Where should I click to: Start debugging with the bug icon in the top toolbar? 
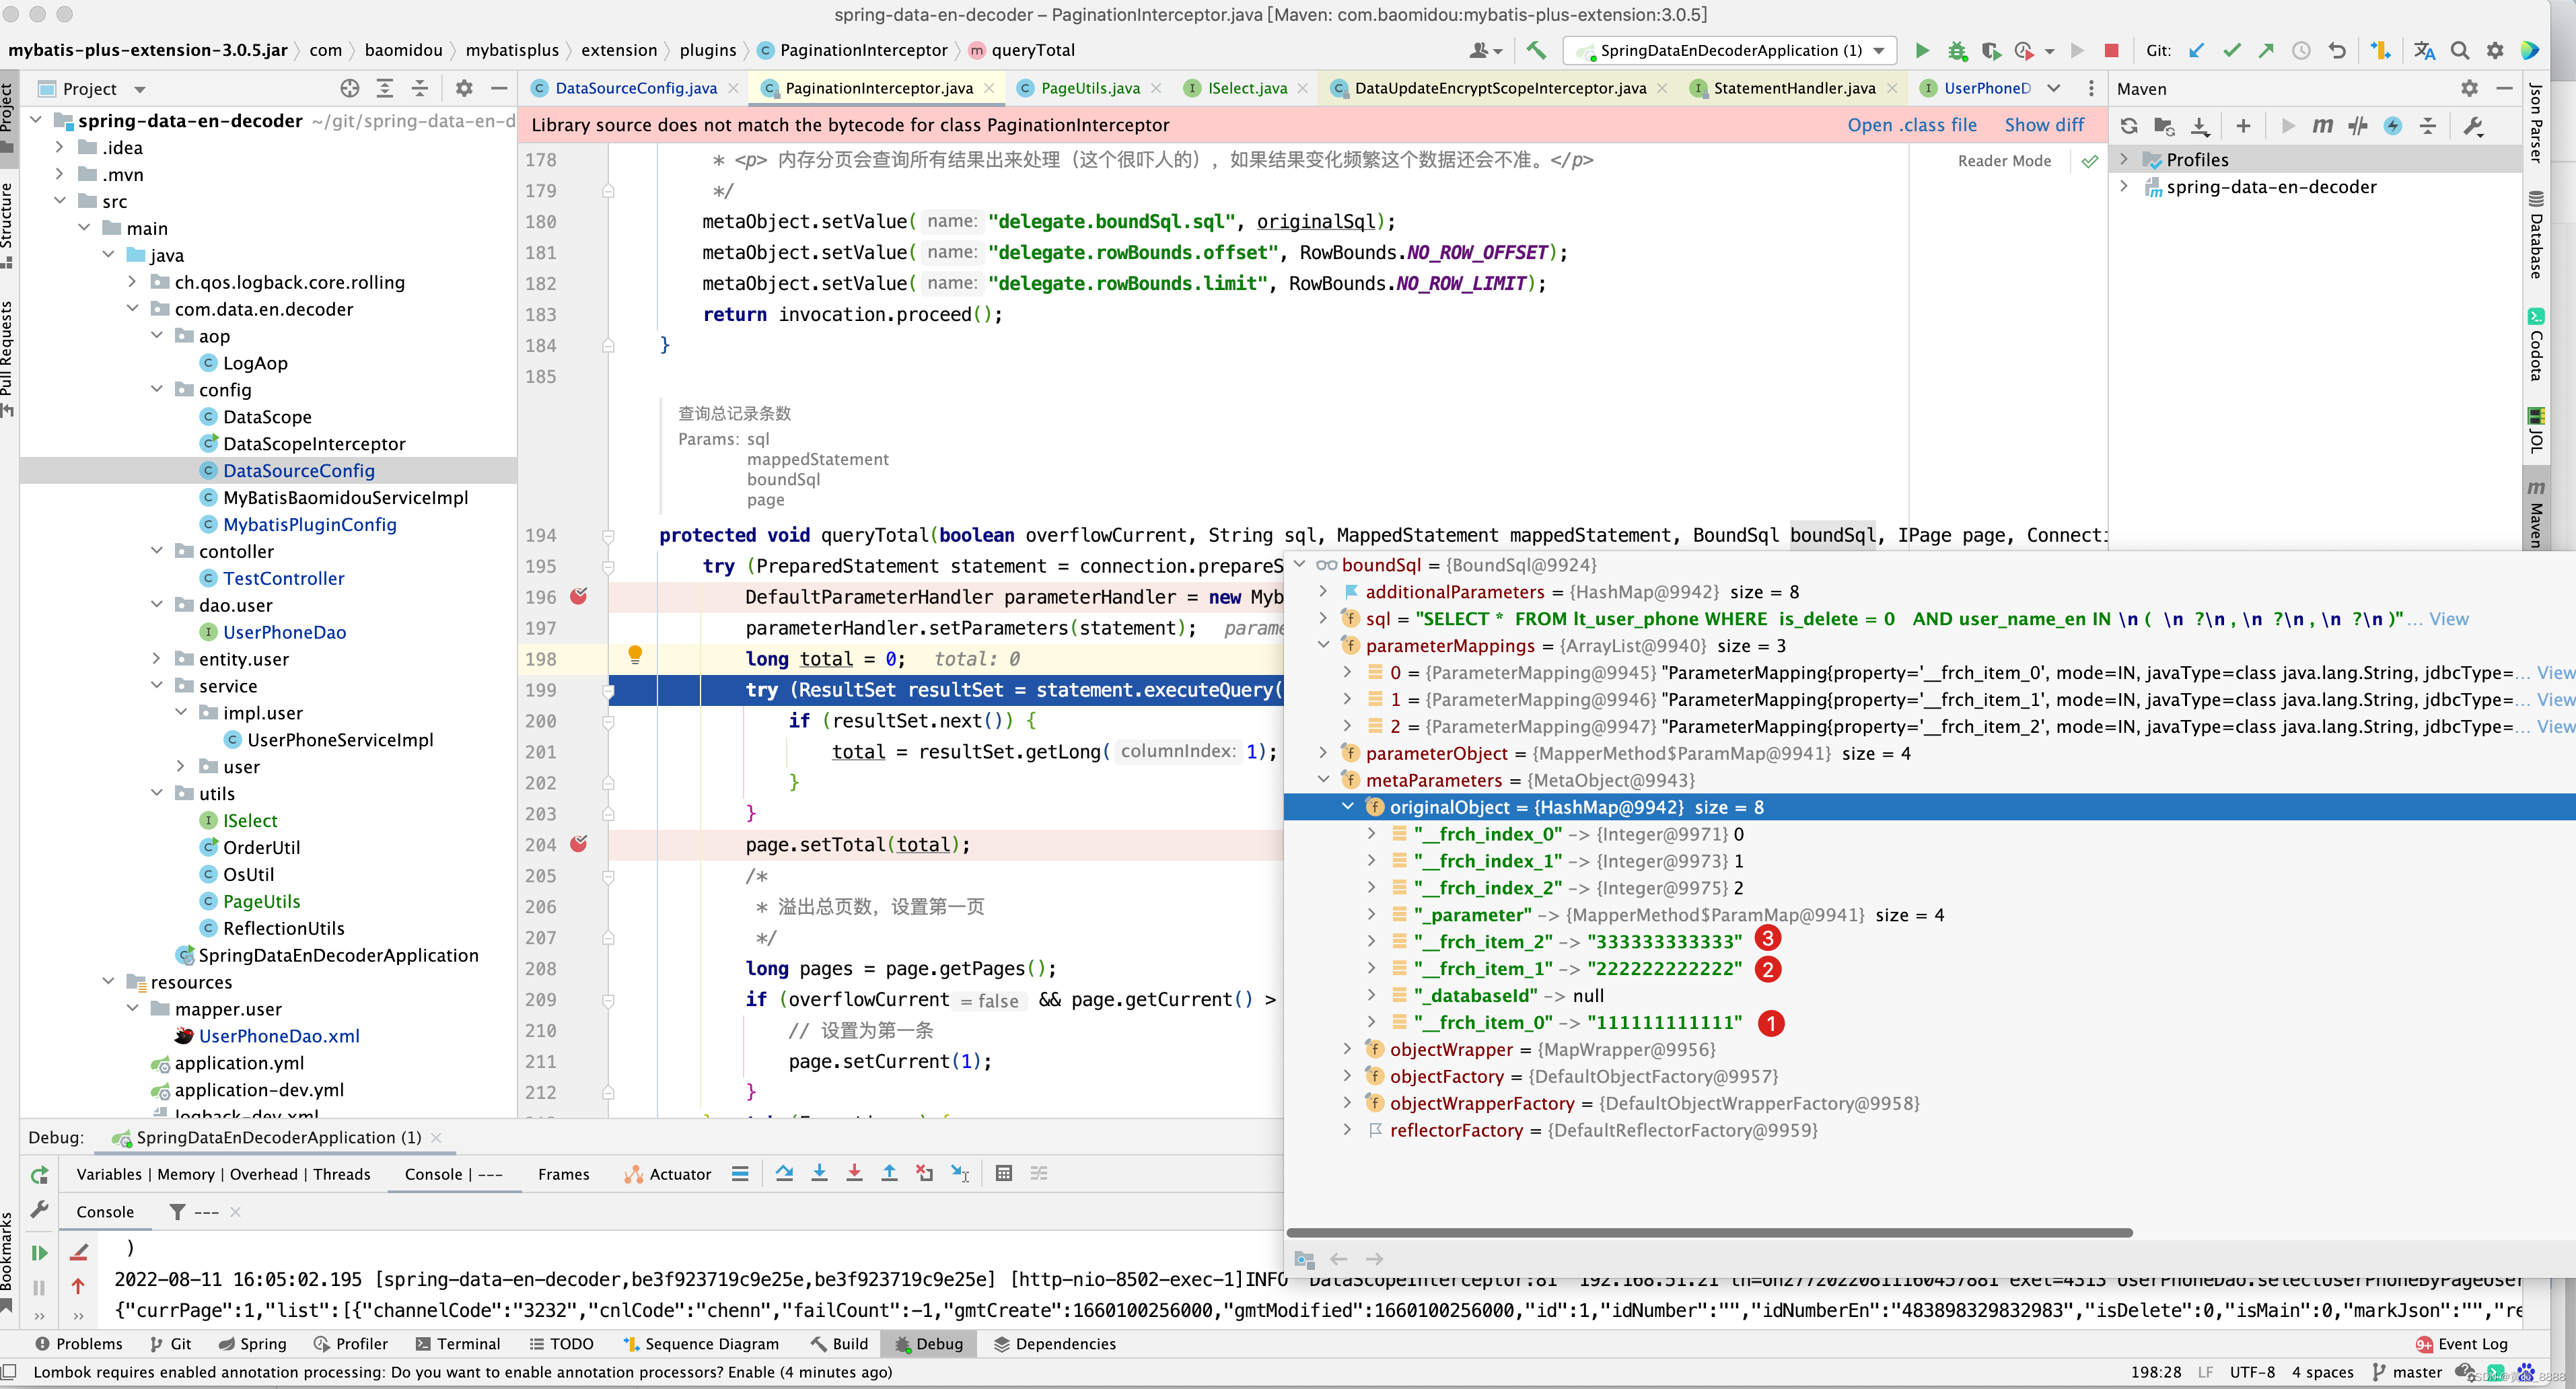click(x=1957, y=50)
